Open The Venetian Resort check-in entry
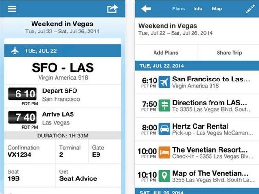This screenshot has width=259, height=194. 197,153
